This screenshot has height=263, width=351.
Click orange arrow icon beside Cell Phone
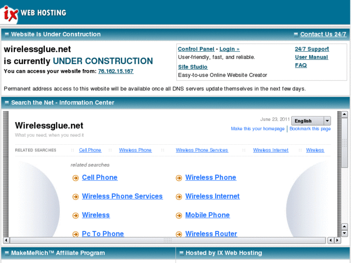[x=75, y=178]
